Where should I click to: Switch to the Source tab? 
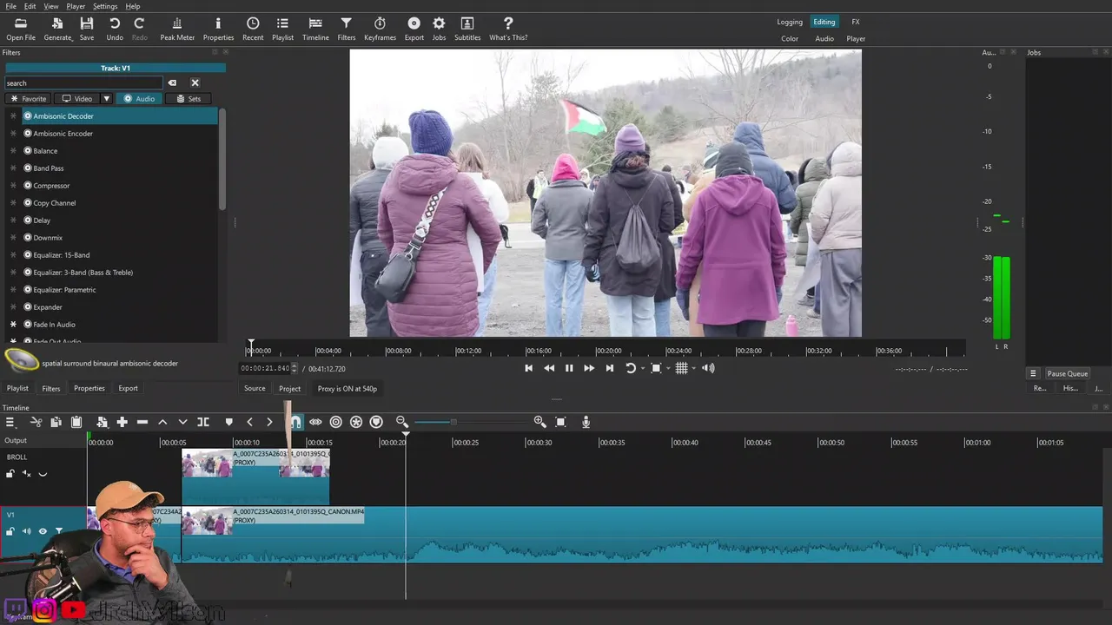click(255, 388)
